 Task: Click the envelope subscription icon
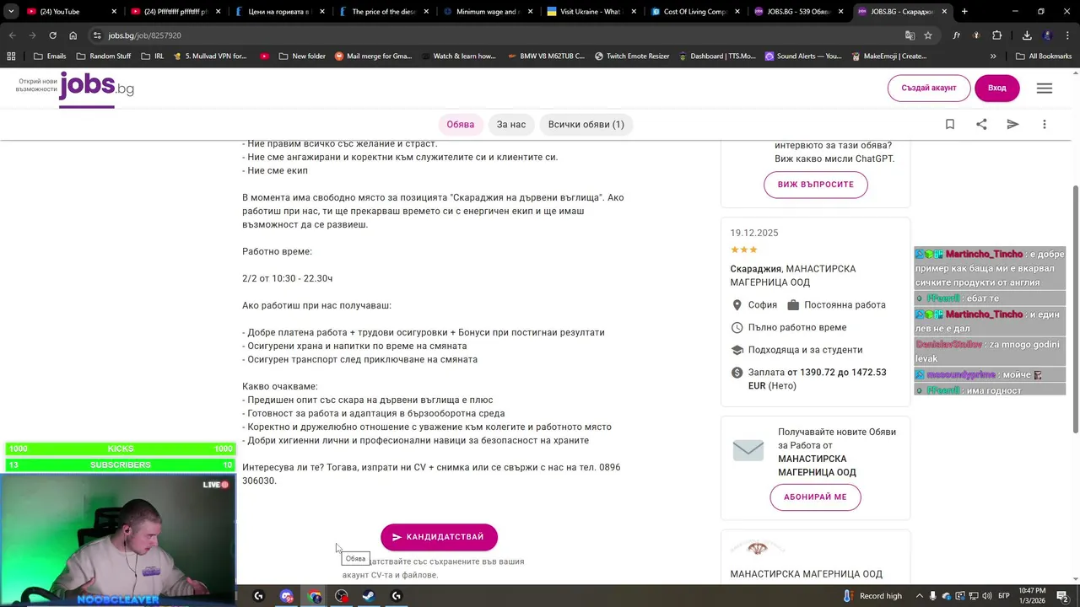tap(748, 451)
